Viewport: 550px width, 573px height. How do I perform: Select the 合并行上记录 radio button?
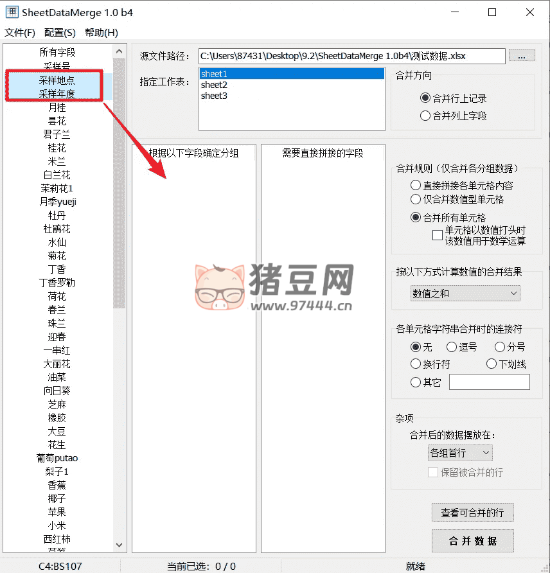425,98
